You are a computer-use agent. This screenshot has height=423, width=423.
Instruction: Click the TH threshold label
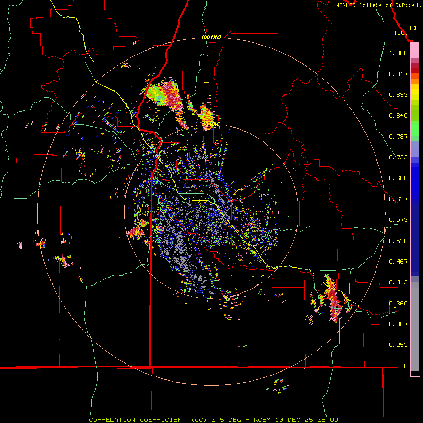tap(404, 366)
